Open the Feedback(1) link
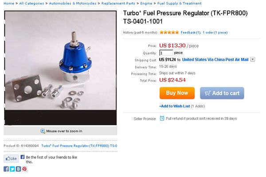Image resolution: width=266 pixels, height=177 pixels. (x=191, y=32)
